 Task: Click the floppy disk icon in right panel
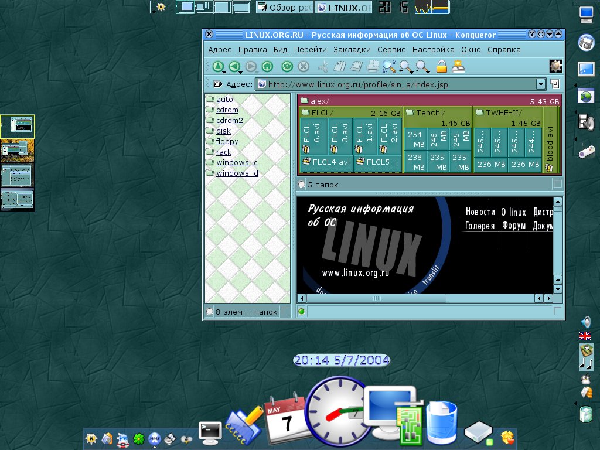[x=586, y=42]
